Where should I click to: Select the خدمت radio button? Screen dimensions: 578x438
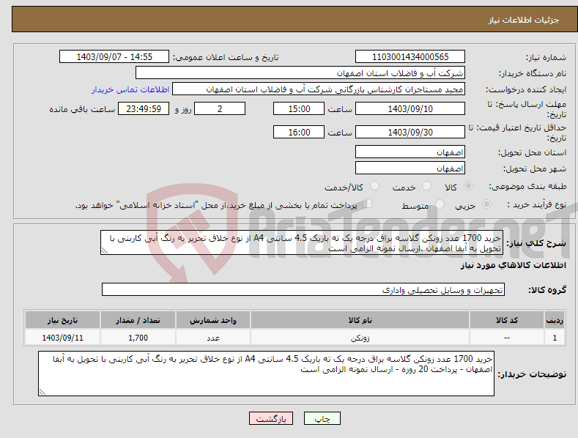point(426,186)
